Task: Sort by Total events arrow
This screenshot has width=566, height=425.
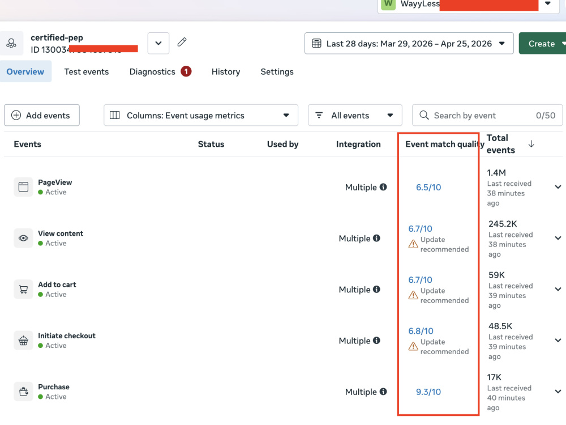Action: click(x=531, y=144)
